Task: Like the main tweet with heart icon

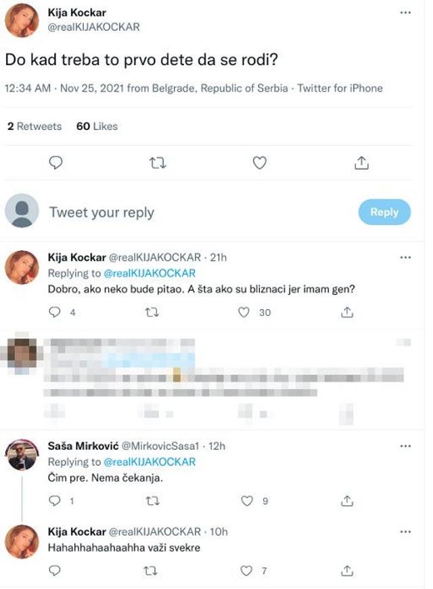Action: [259, 162]
